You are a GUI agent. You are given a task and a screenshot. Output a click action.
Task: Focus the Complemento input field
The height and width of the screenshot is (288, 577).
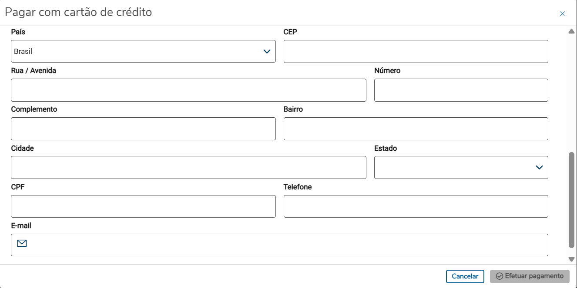(x=143, y=129)
